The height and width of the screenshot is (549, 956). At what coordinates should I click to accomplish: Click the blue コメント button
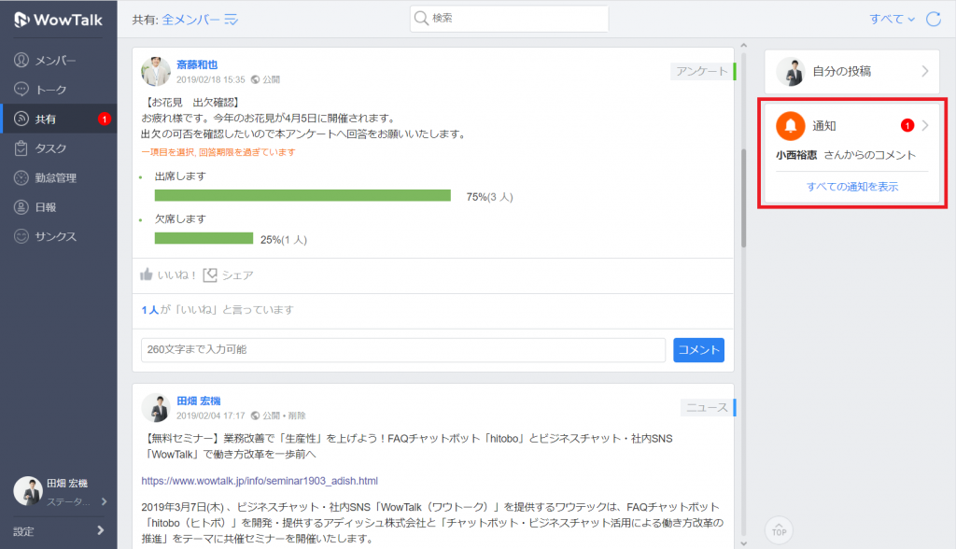(x=698, y=350)
